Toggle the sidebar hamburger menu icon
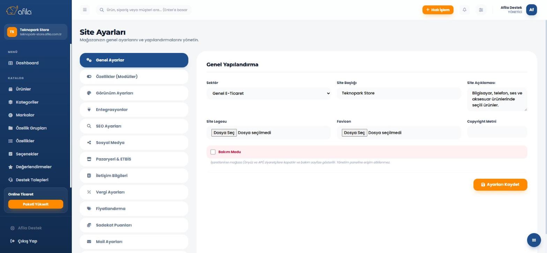Image resolution: width=547 pixels, height=253 pixels. pyautogui.click(x=85, y=10)
